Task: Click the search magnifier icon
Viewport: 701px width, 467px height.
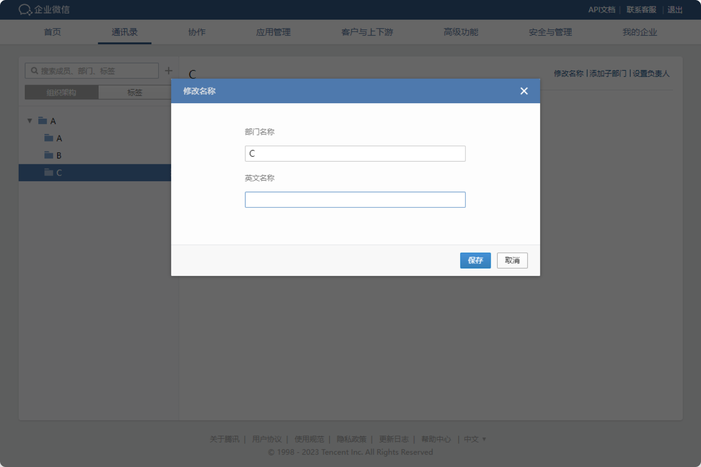Action: tap(34, 71)
